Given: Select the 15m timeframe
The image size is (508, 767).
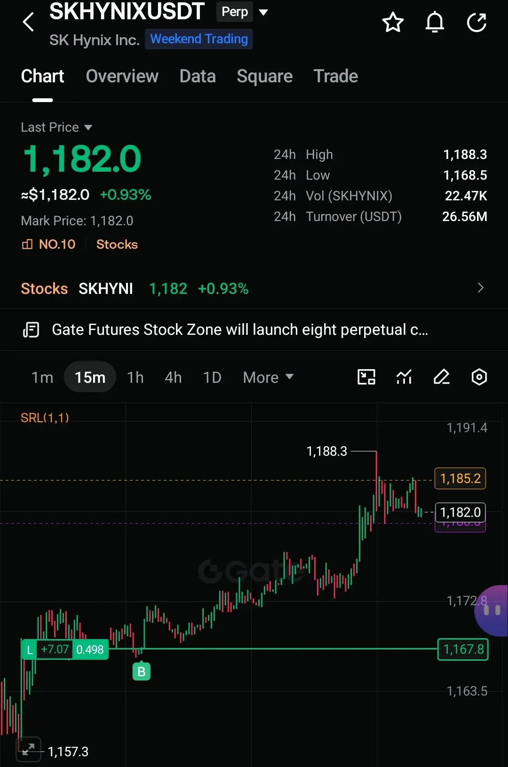Looking at the screenshot, I should 90,377.
